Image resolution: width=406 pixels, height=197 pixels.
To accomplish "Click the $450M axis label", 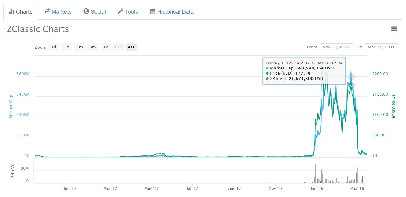I will click(x=23, y=94).
